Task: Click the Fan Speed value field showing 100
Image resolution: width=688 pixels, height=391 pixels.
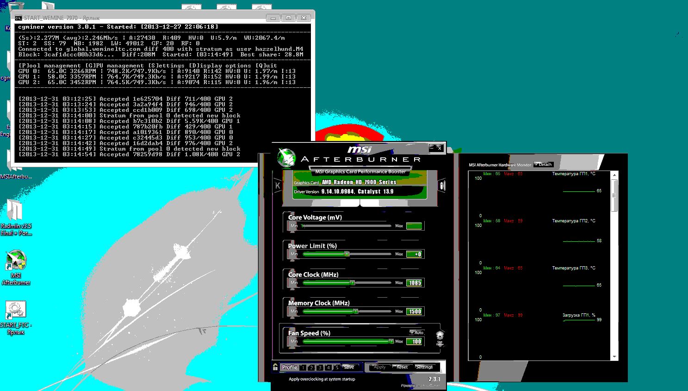Action: coord(415,342)
